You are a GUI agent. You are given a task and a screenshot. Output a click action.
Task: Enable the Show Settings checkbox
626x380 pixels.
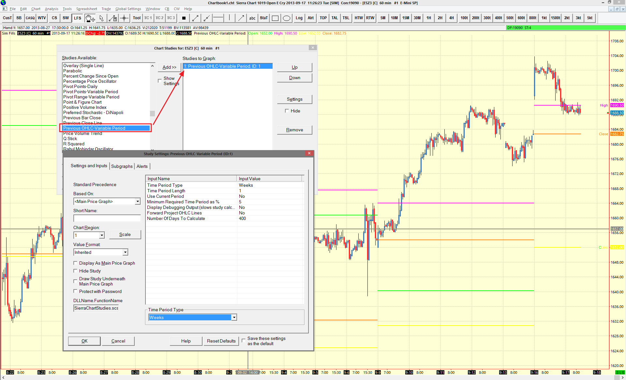pyautogui.click(x=160, y=80)
